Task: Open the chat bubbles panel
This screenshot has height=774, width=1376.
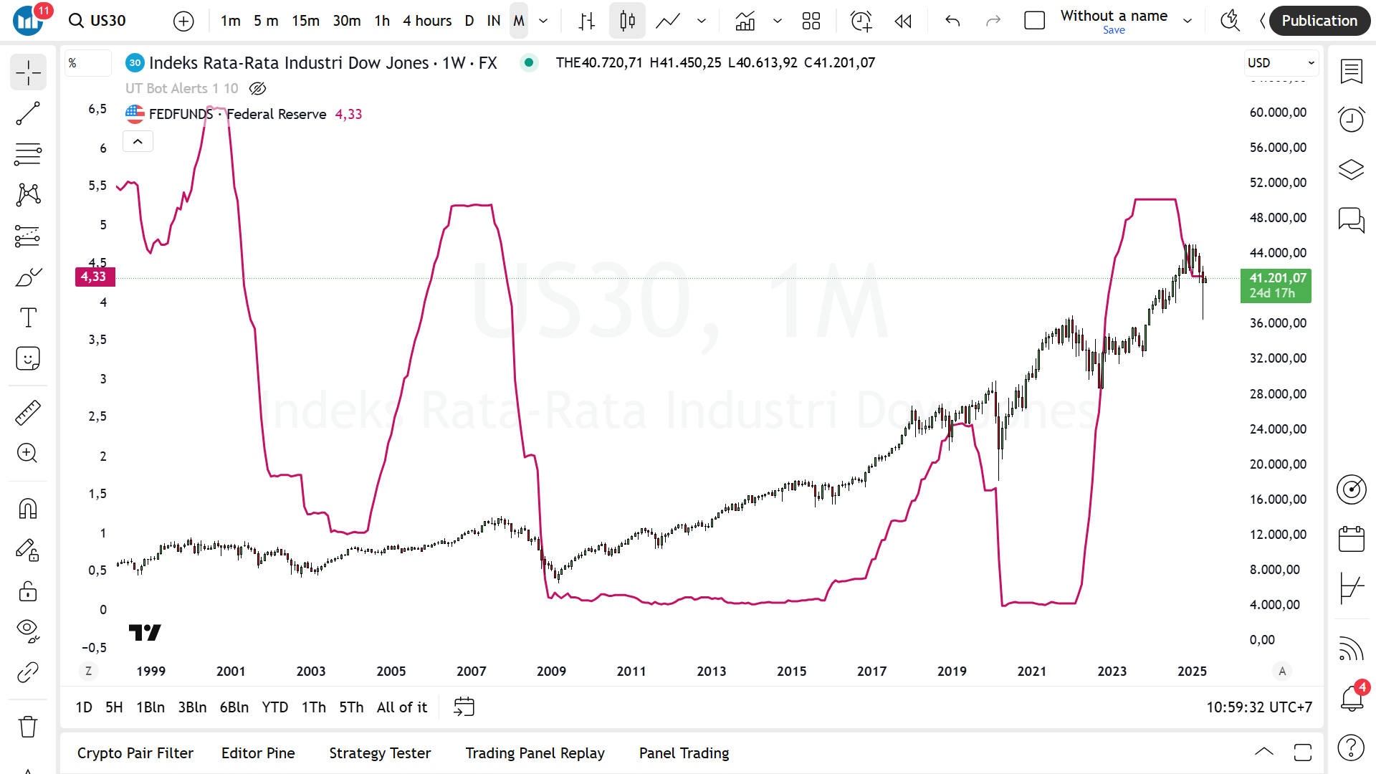Action: point(1351,219)
